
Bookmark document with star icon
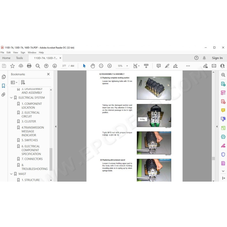12,66
